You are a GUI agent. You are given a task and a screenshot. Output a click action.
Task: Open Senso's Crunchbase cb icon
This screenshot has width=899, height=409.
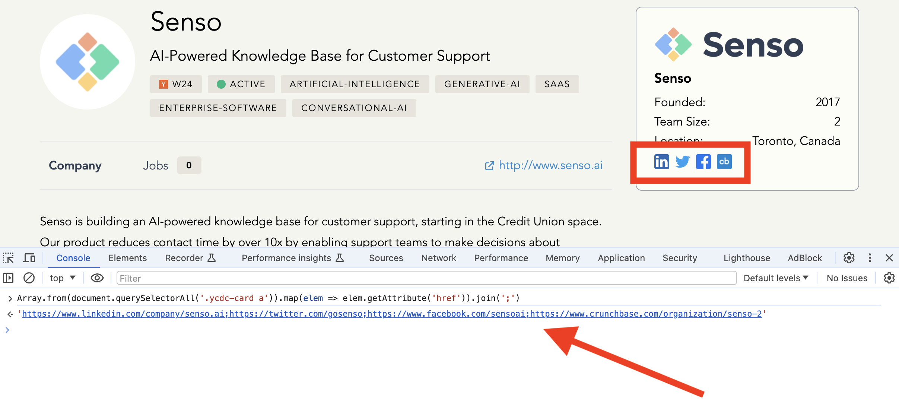pos(724,162)
